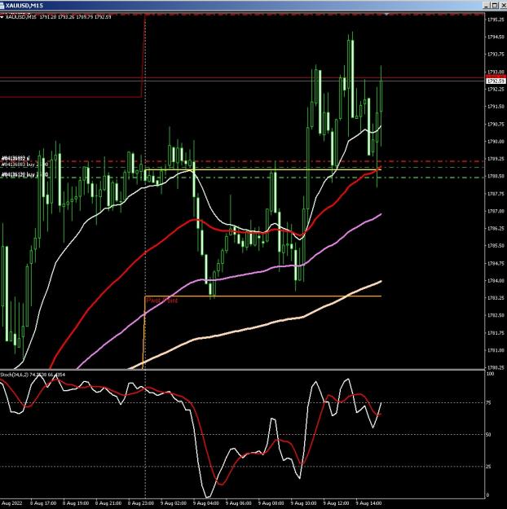Click the 1793.75 price scale label
Image resolution: width=507 pixels, height=509 pixels.
(496, 55)
